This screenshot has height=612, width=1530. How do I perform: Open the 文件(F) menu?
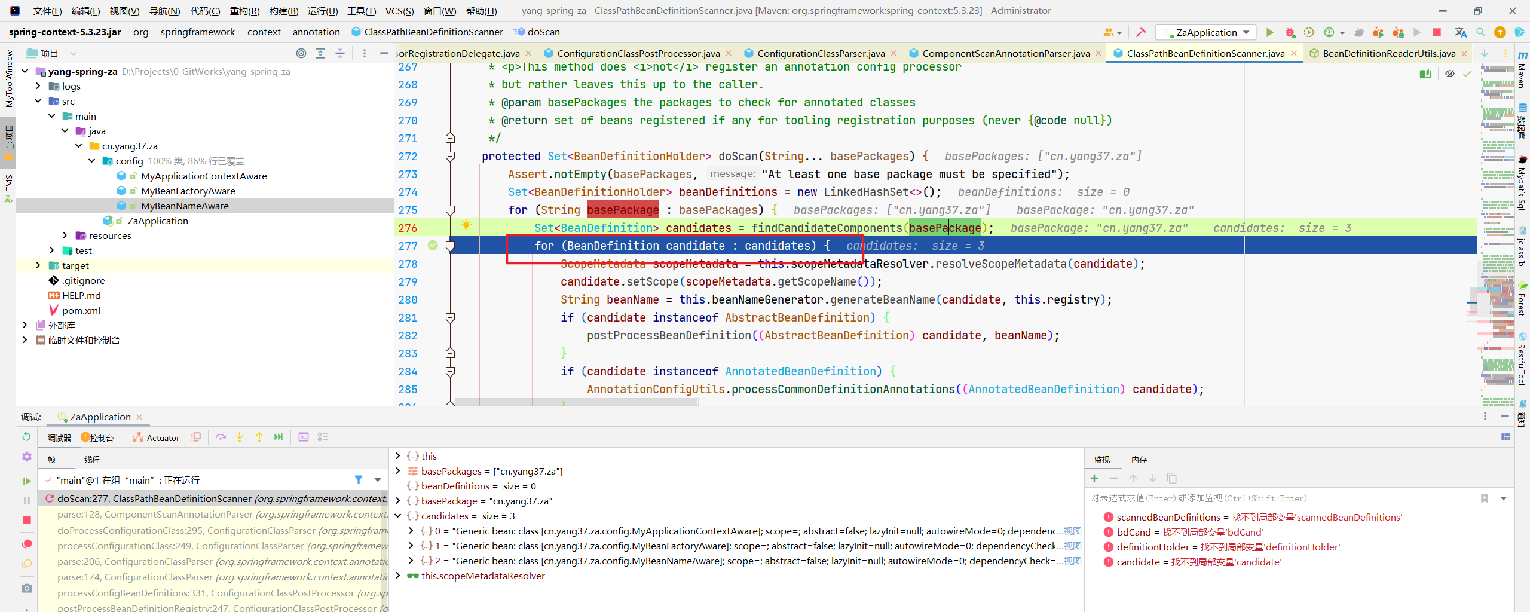pyautogui.click(x=47, y=11)
